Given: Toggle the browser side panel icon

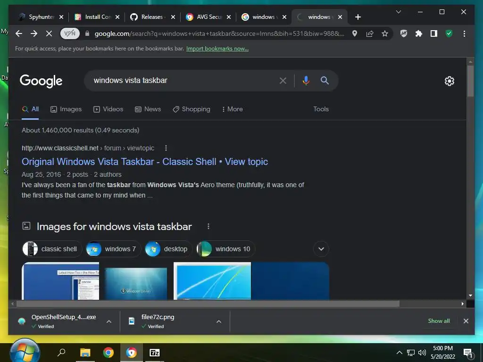Looking at the screenshot, I should tap(434, 33).
